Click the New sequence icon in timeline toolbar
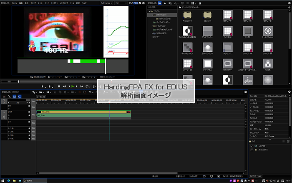 tap(34, 92)
